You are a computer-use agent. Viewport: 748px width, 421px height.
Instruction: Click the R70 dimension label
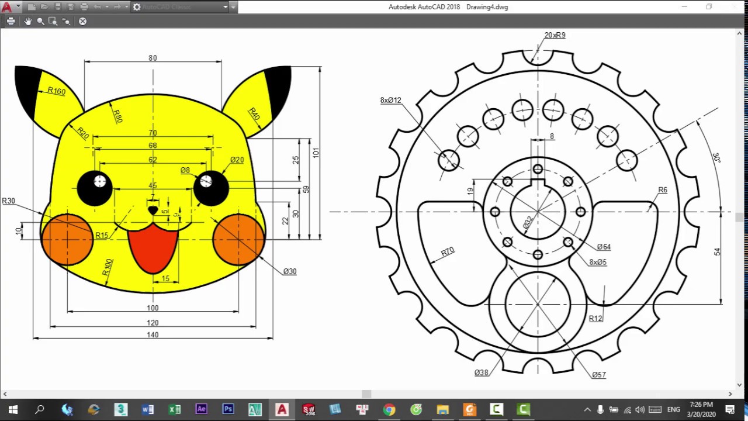[447, 251]
